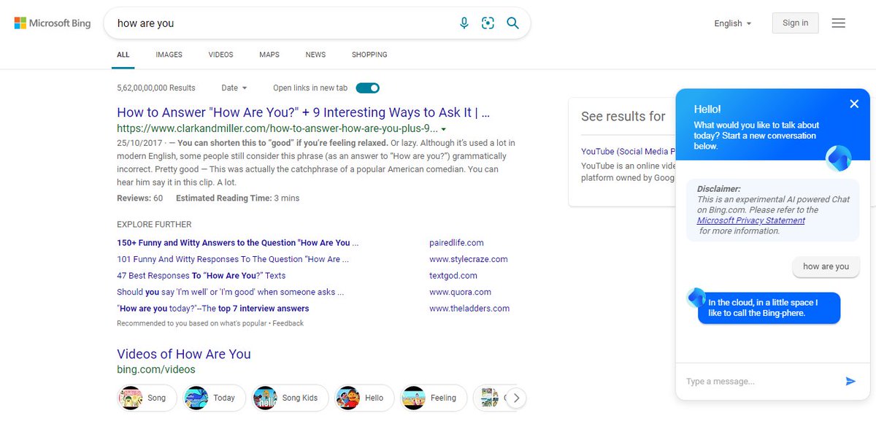Expand the caret beside the clarkandmiller URL
This screenshot has width=876, height=421.
tap(444, 128)
